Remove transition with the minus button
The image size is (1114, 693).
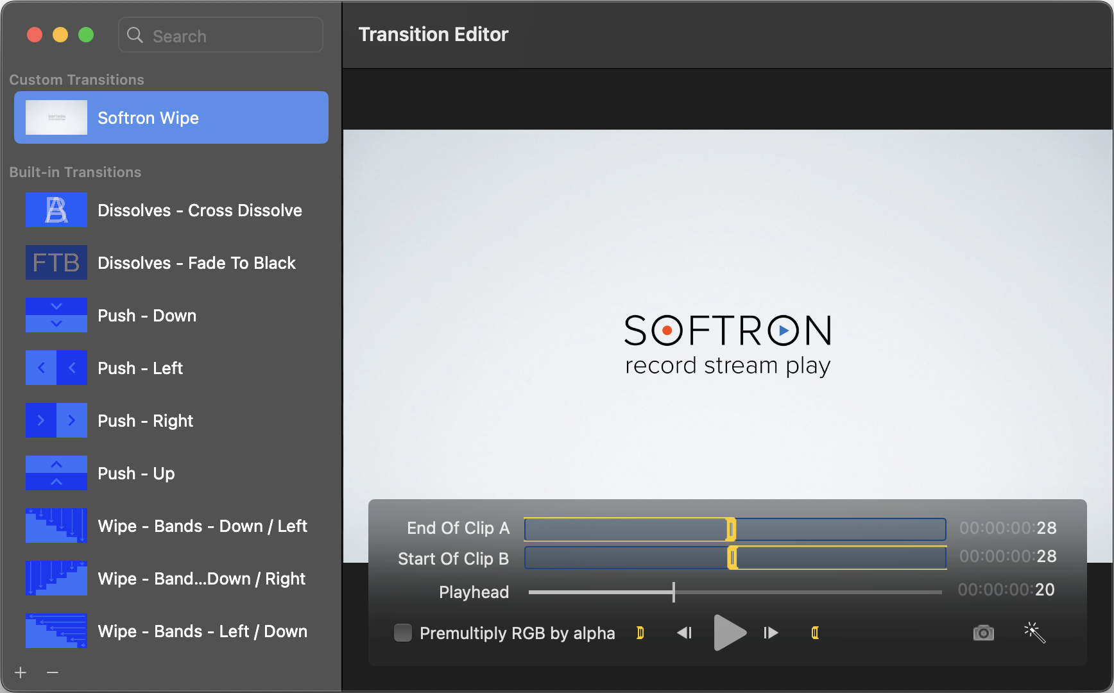pos(53,672)
